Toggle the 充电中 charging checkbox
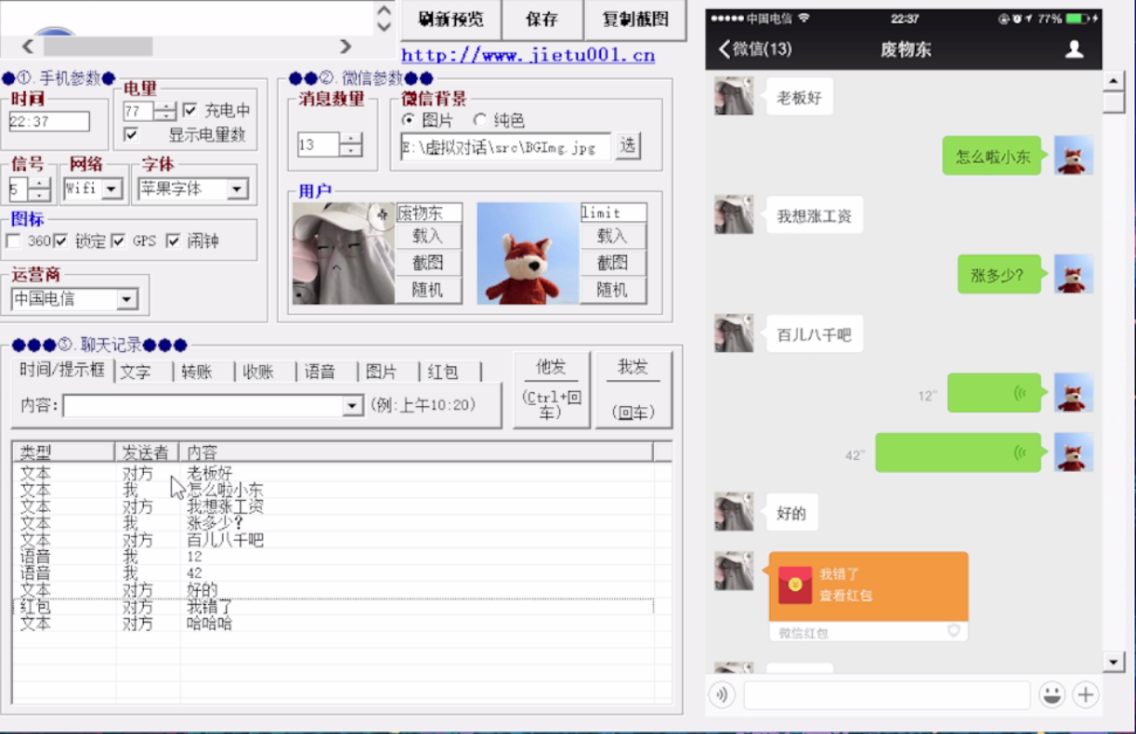The width and height of the screenshot is (1136, 734). [190, 111]
